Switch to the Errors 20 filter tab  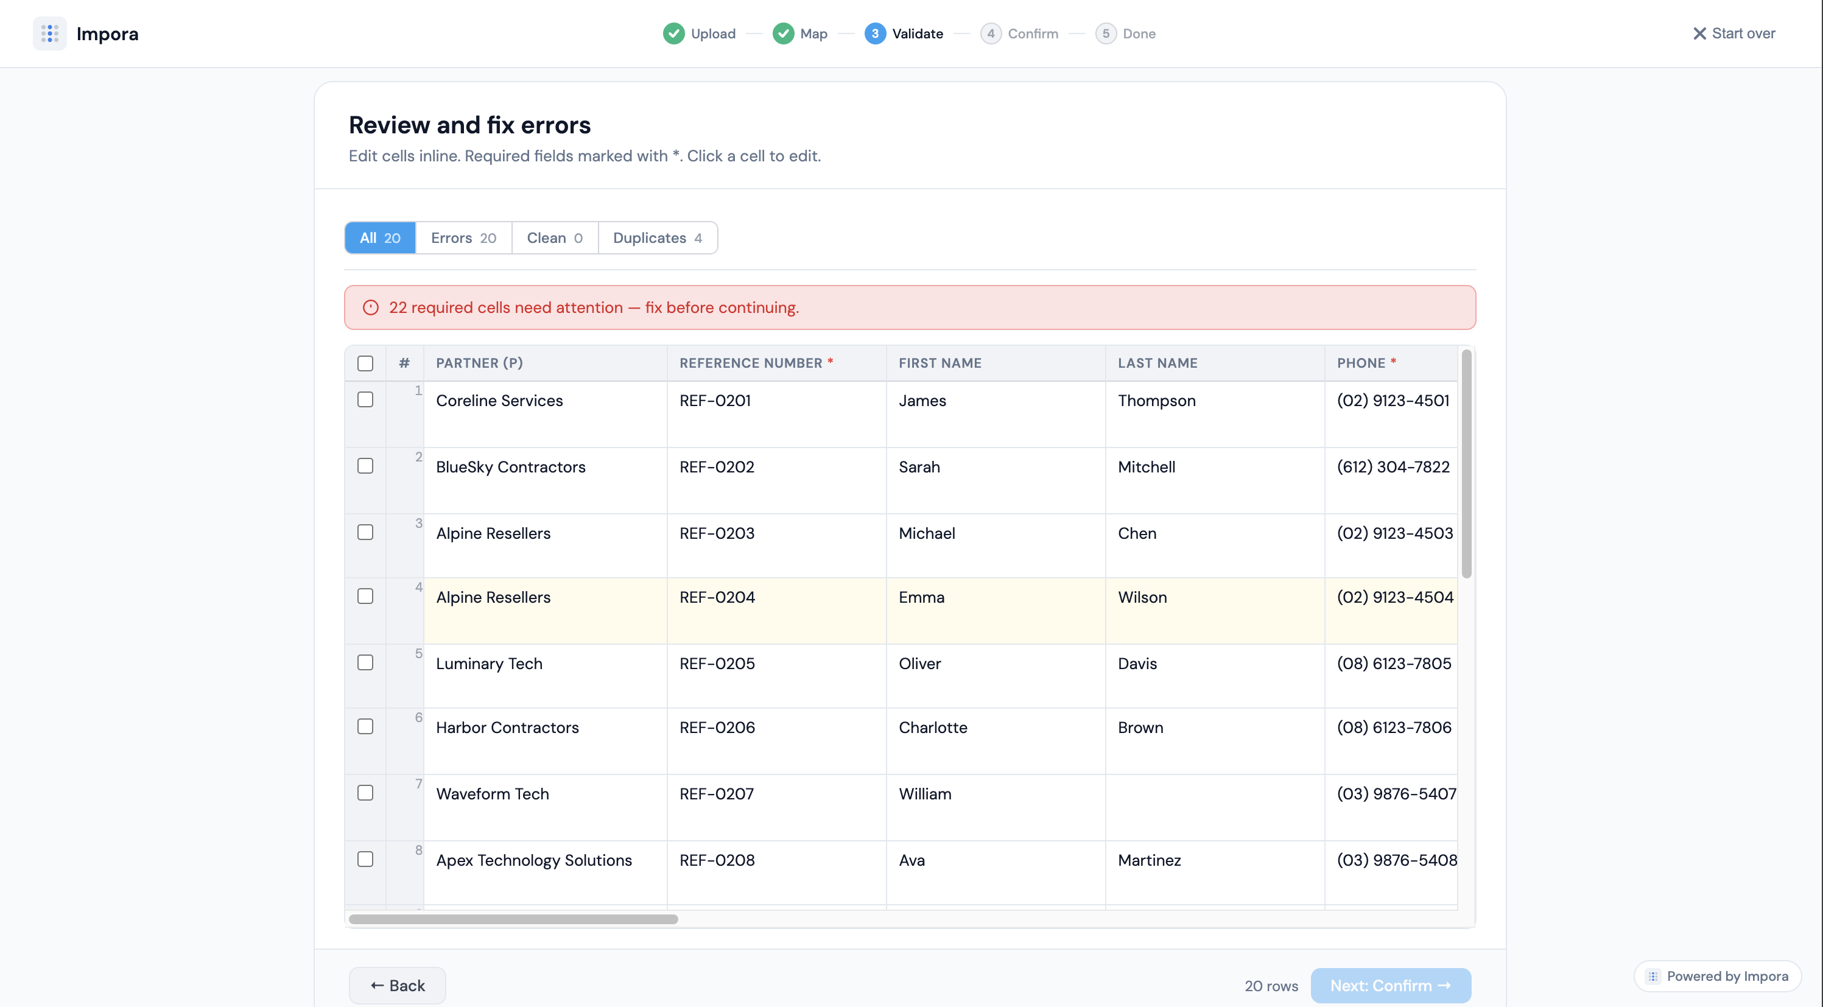point(463,238)
